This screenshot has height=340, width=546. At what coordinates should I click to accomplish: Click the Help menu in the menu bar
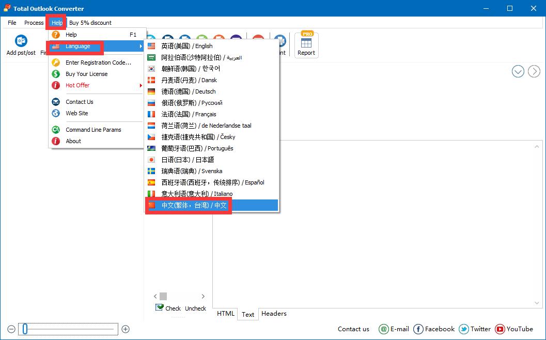(57, 23)
